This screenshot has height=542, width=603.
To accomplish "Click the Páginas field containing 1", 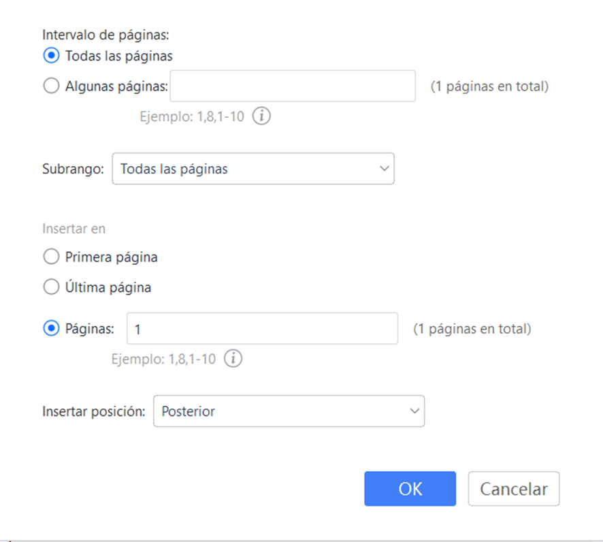I will [x=262, y=329].
